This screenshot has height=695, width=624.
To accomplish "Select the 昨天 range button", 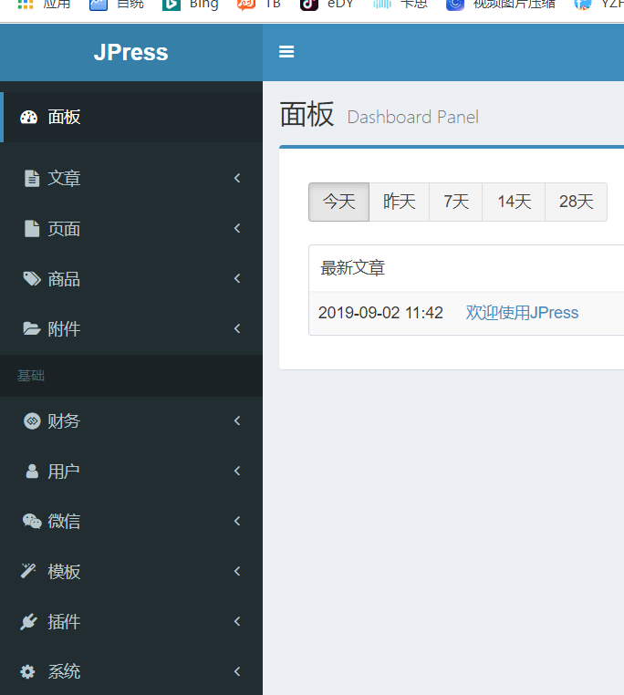I will [399, 202].
